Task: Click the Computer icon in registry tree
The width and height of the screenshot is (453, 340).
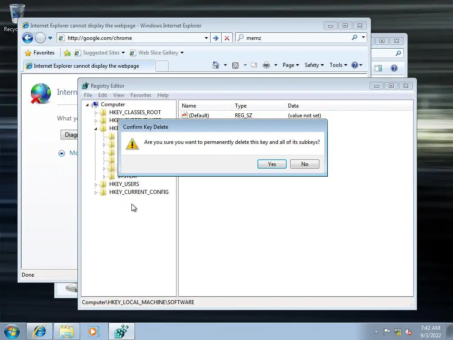Action: tap(95, 104)
